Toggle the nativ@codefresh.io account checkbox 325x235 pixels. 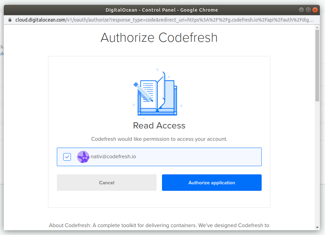pyautogui.click(x=67, y=157)
